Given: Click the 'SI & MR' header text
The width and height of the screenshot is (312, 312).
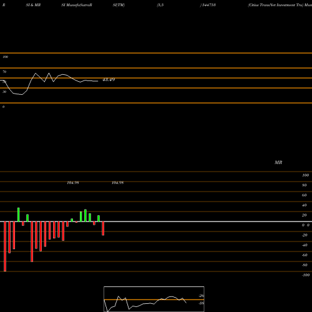Looking at the screenshot, I should coord(33,5).
